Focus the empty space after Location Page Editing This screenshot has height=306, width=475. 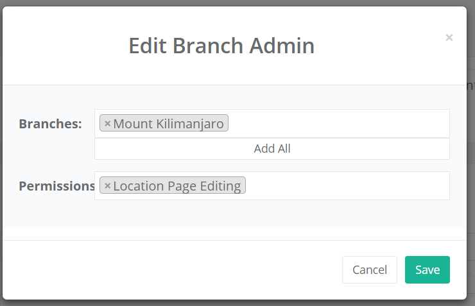(x=347, y=185)
